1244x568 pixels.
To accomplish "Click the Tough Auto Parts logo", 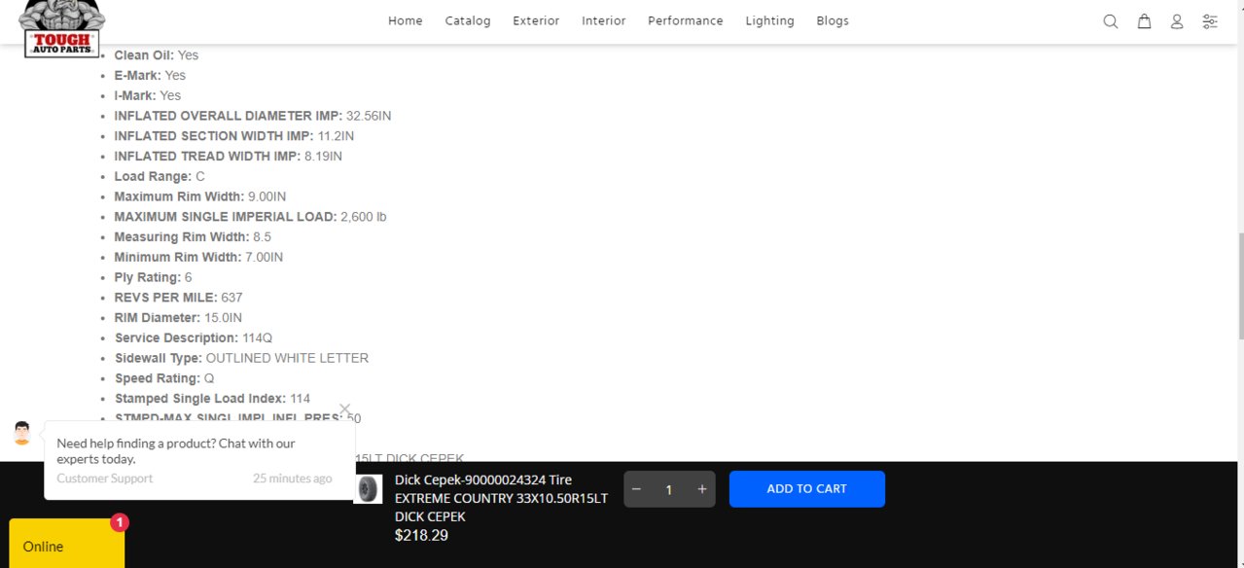I will 62,27.
